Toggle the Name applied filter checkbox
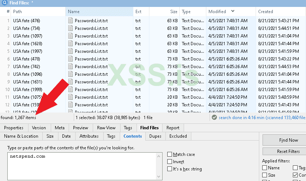306x181 pixels. (x=264, y=168)
